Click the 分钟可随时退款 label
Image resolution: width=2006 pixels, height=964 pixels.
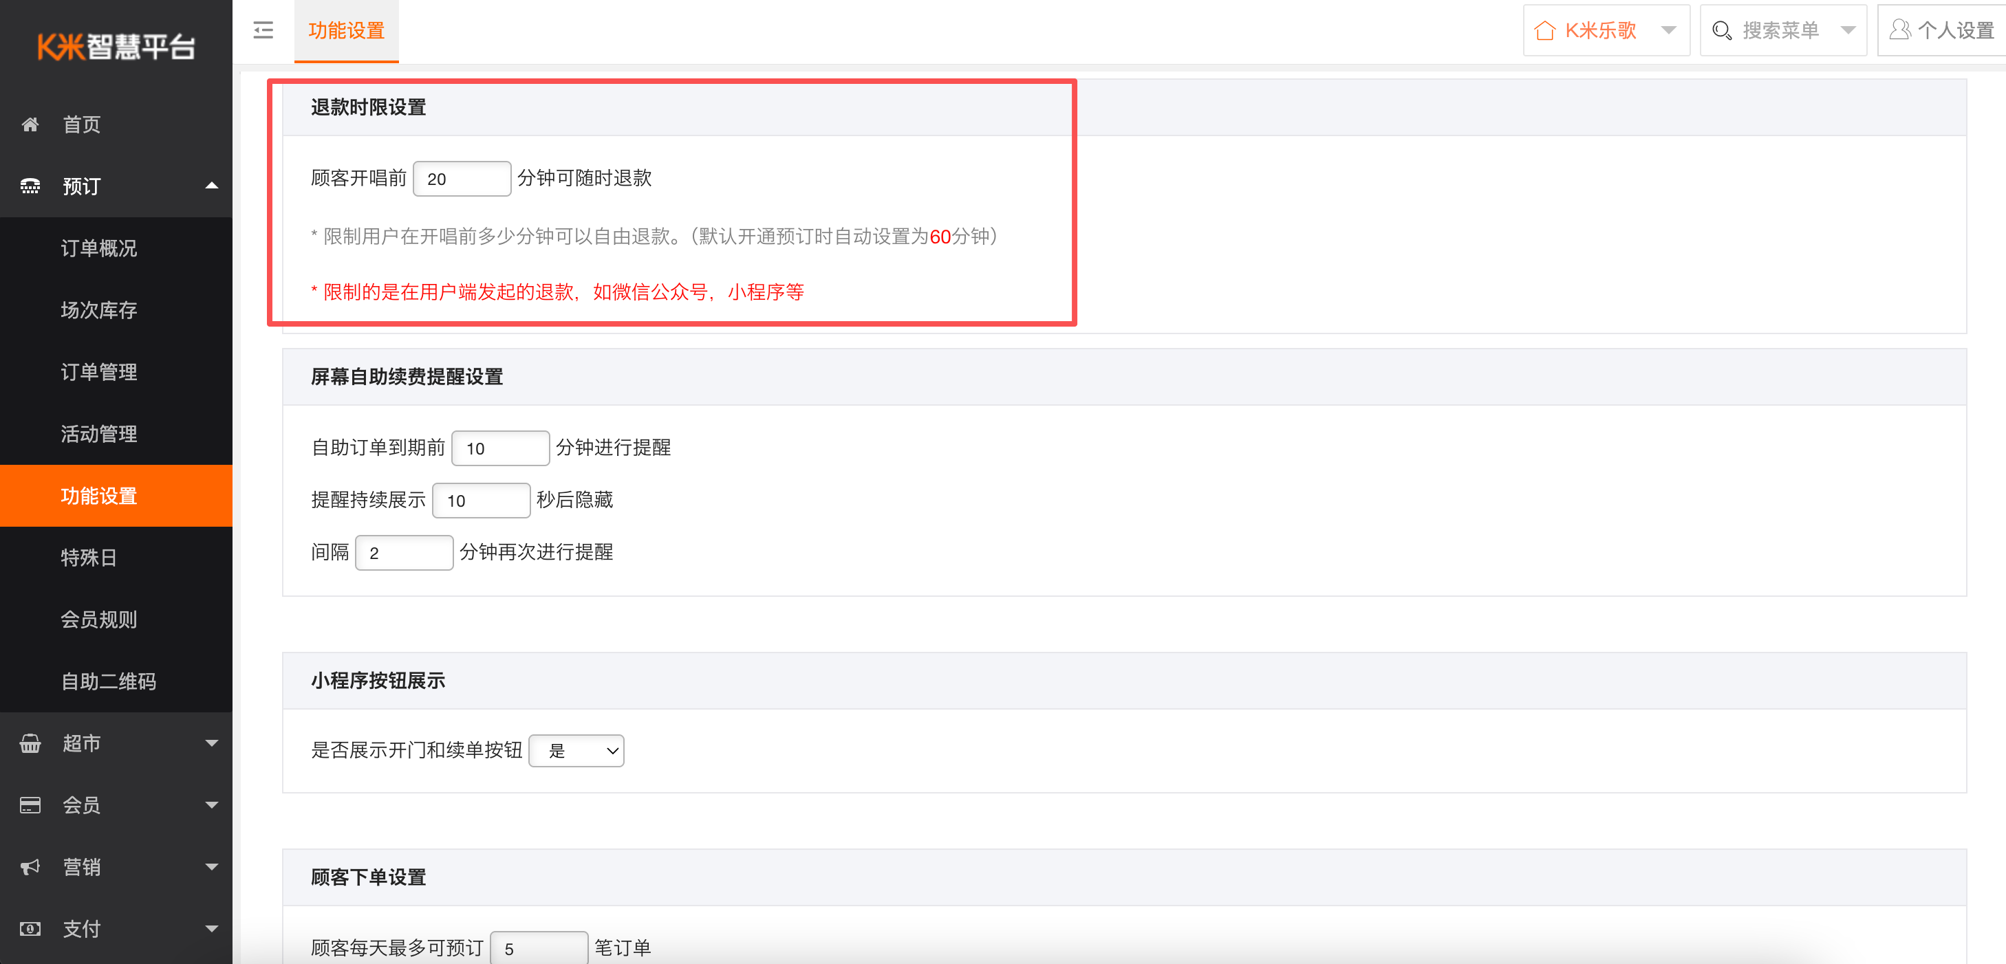click(x=584, y=178)
